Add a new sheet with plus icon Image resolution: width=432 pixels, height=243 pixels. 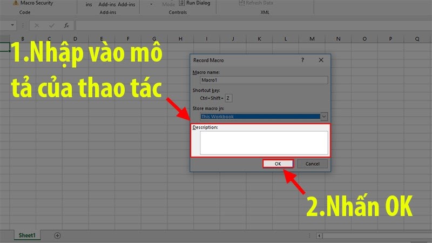point(57,235)
